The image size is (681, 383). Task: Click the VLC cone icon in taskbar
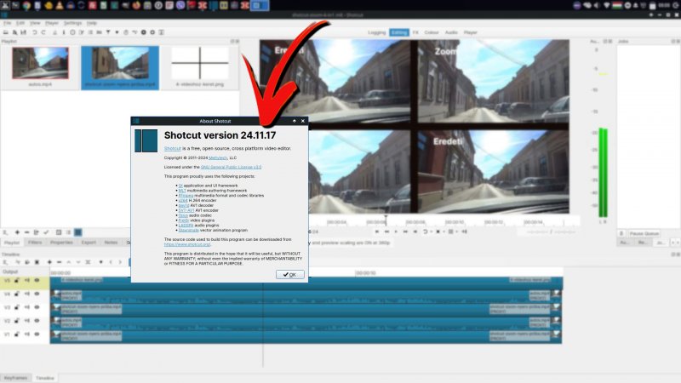click(60, 5)
